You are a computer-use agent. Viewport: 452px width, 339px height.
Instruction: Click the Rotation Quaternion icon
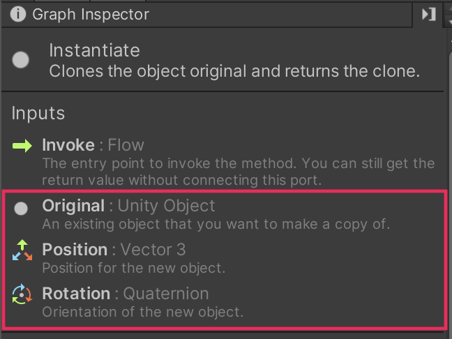(22, 294)
